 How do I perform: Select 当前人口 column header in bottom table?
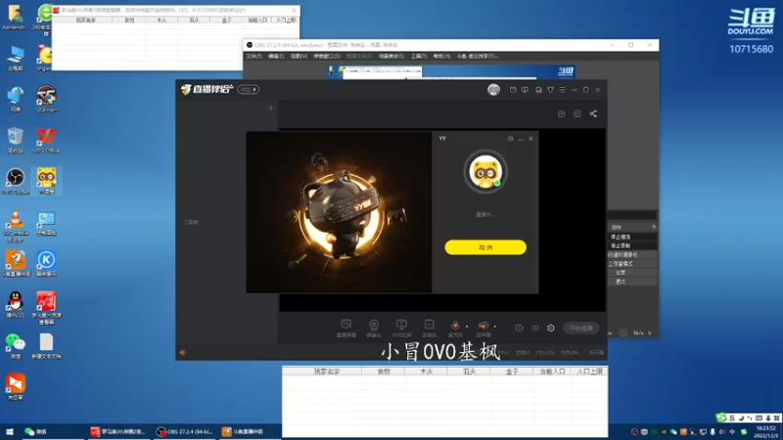pyautogui.click(x=552, y=372)
